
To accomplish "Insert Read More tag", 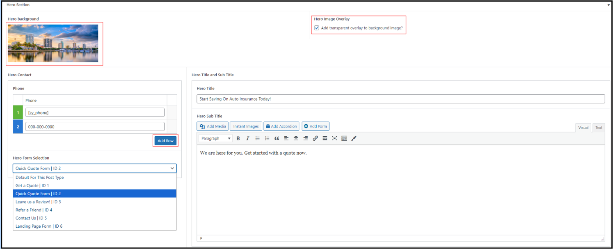I will coord(325,139).
